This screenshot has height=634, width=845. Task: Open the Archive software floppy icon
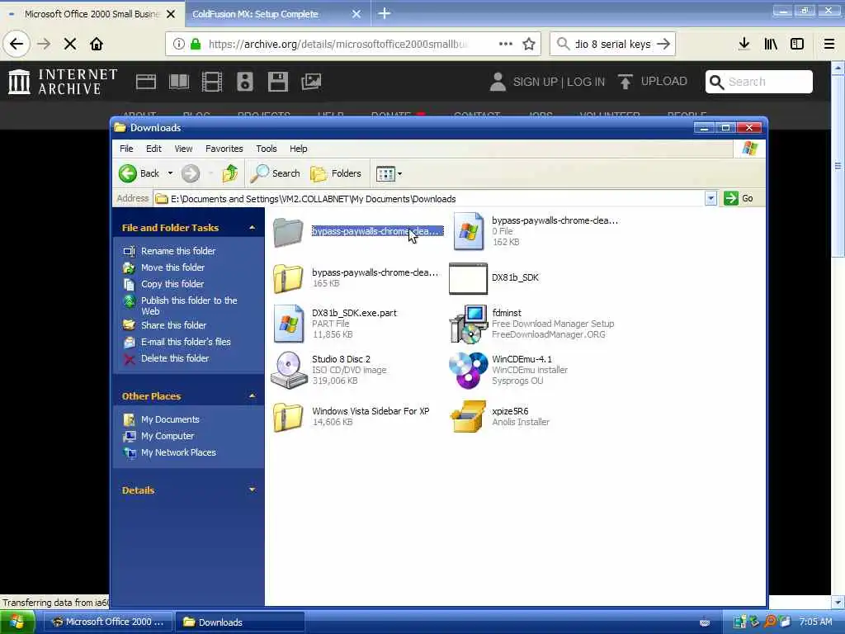(x=278, y=82)
